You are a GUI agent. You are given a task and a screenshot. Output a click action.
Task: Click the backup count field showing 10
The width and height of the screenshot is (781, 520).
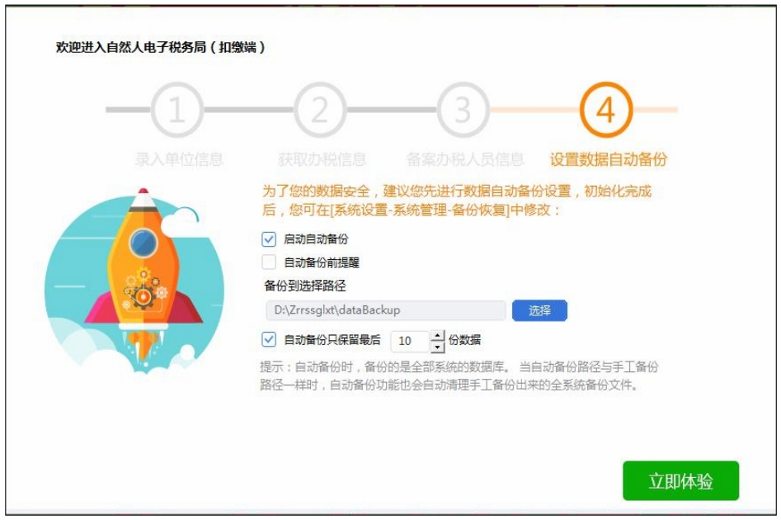pyautogui.click(x=410, y=341)
